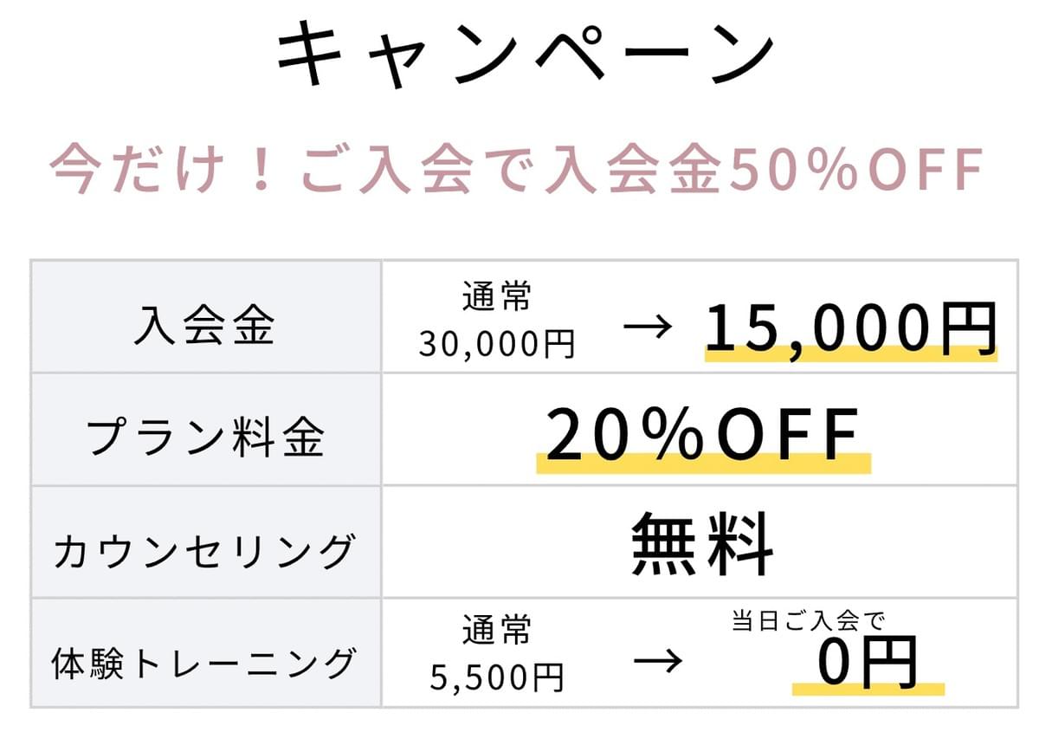This screenshot has height=752, width=1039.
Task: Click the yellow underline beneath 0円
Action: click(868, 690)
